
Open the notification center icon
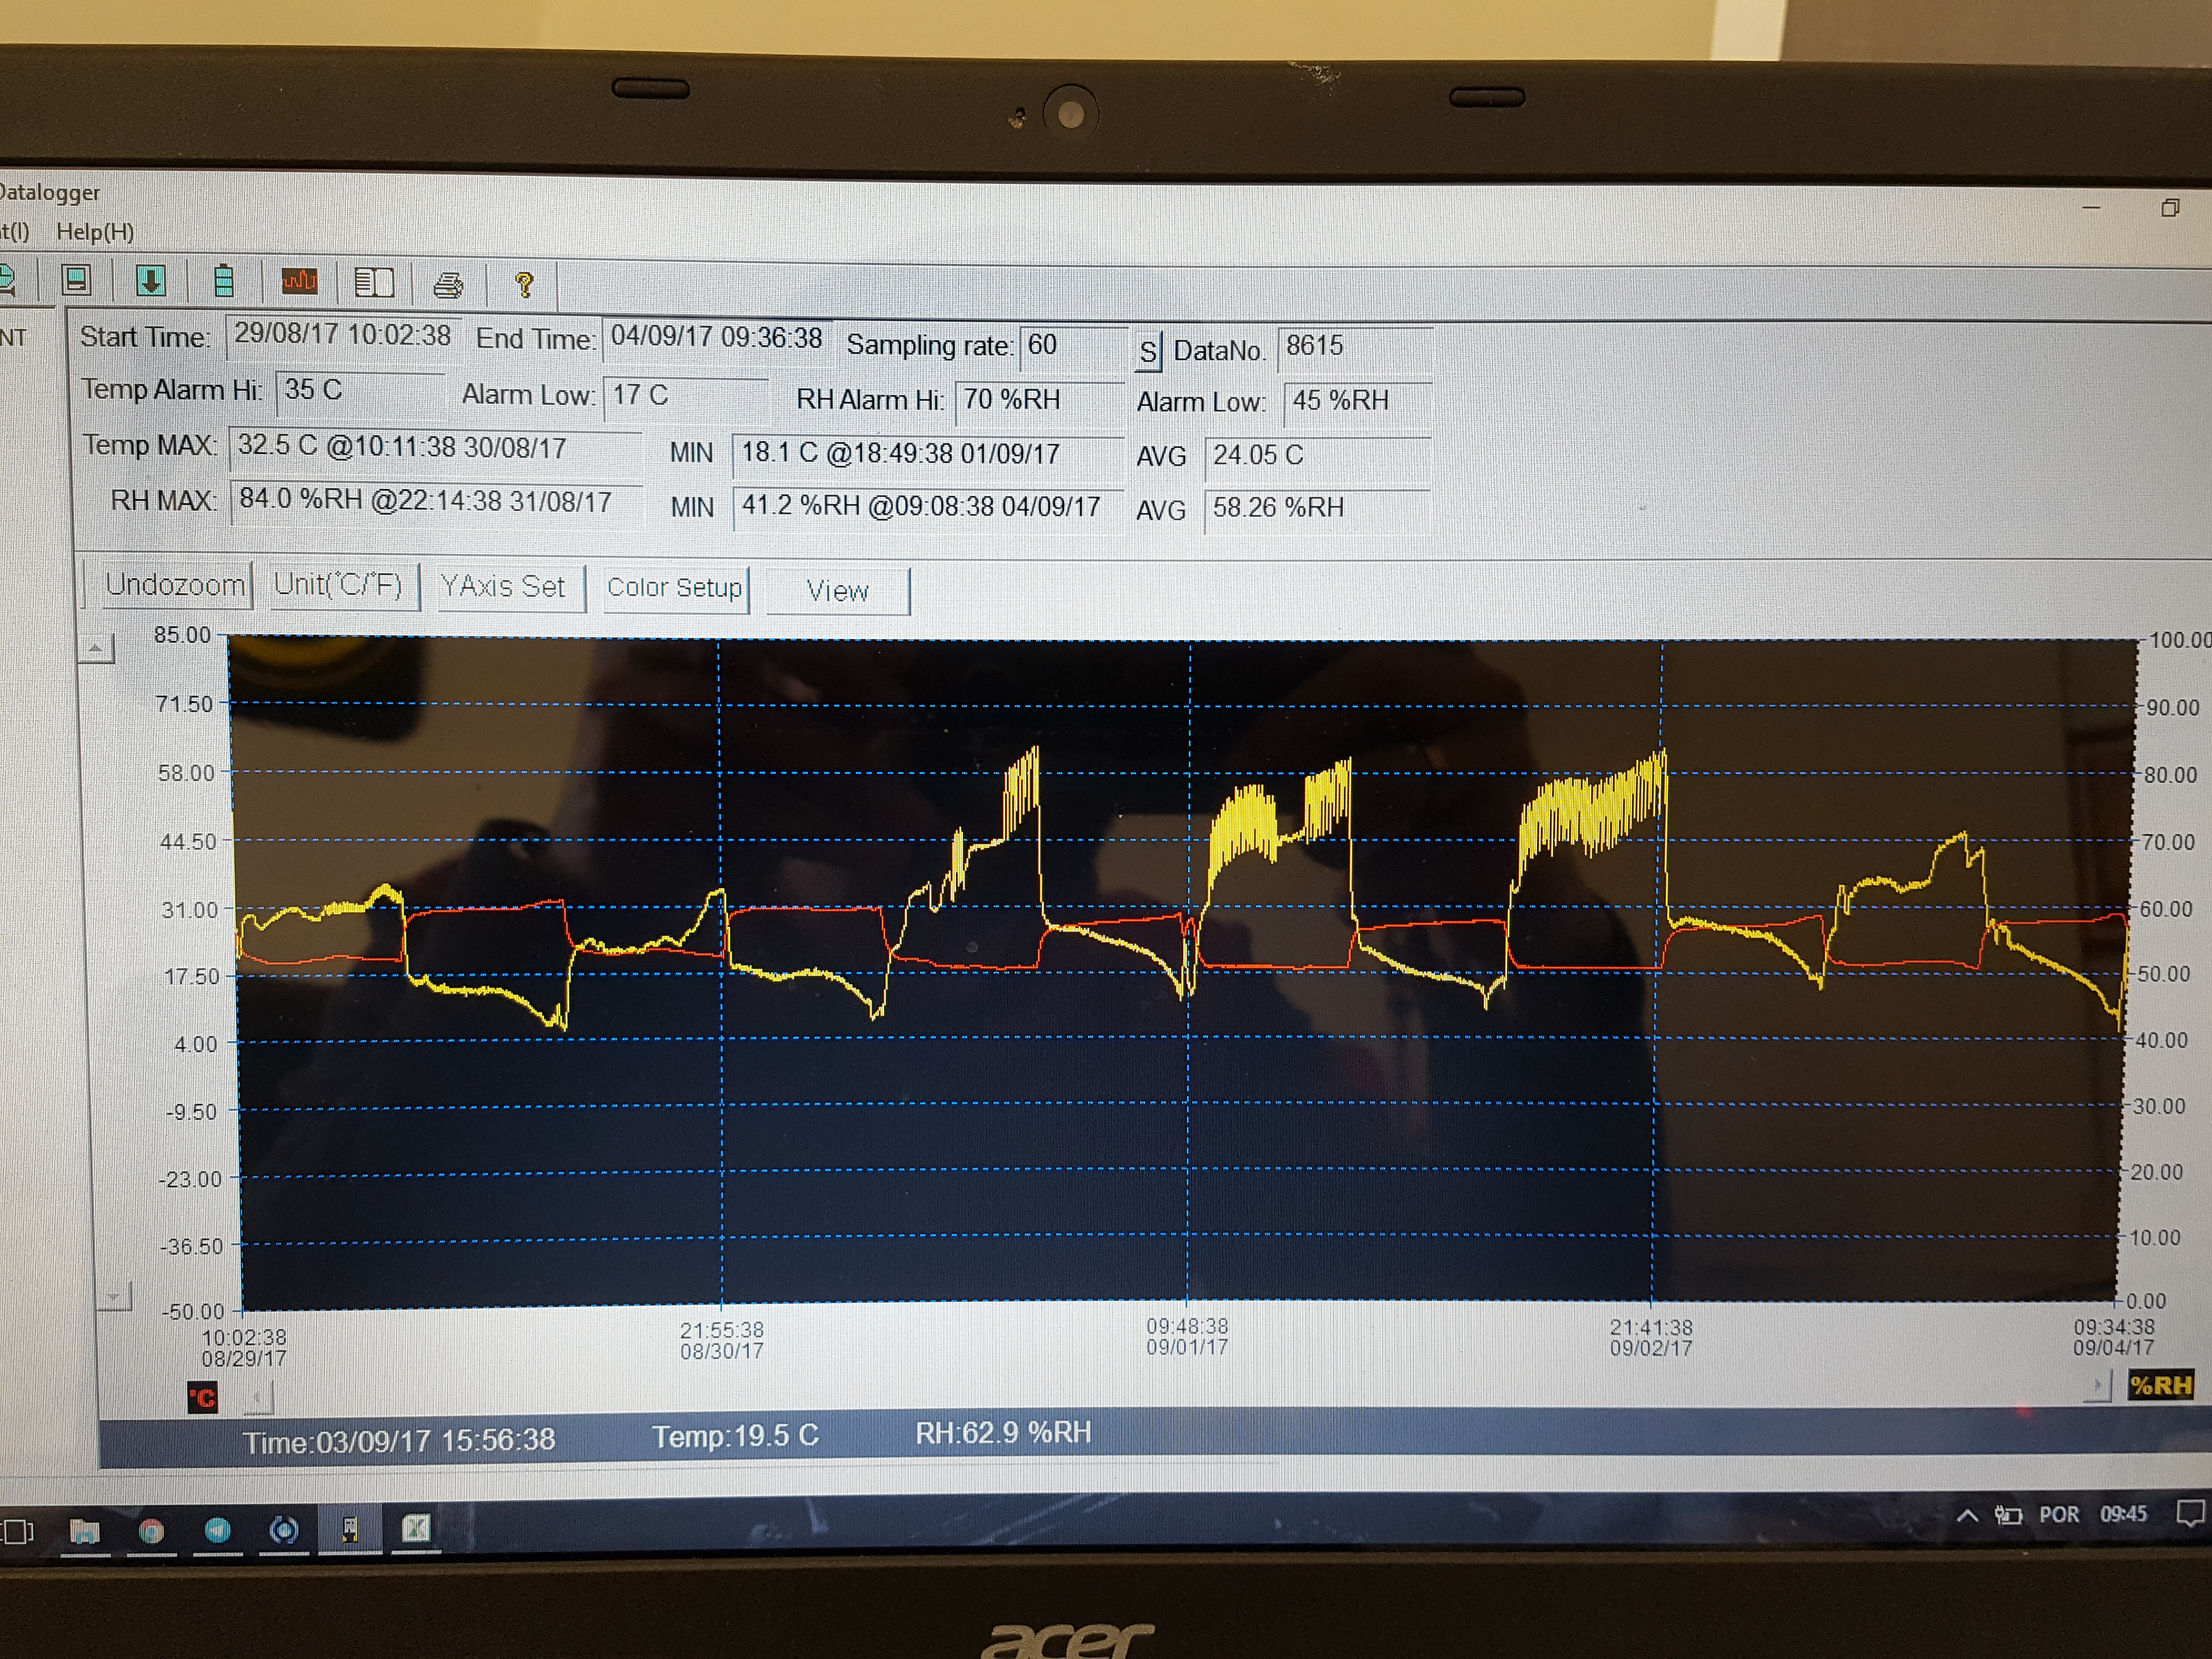pyautogui.click(x=2190, y=1514)
